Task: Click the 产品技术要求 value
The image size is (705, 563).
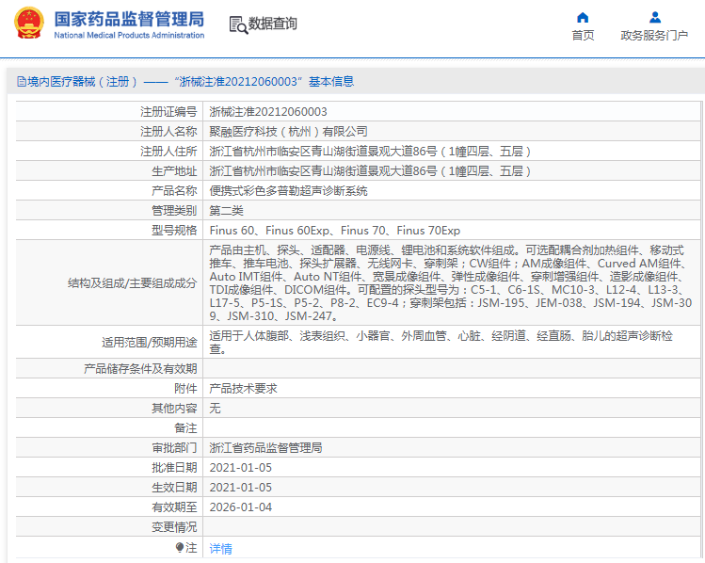Action: 243,389
